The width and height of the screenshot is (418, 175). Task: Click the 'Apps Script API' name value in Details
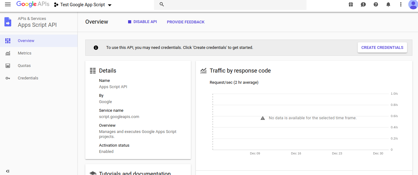click(113, 87)
